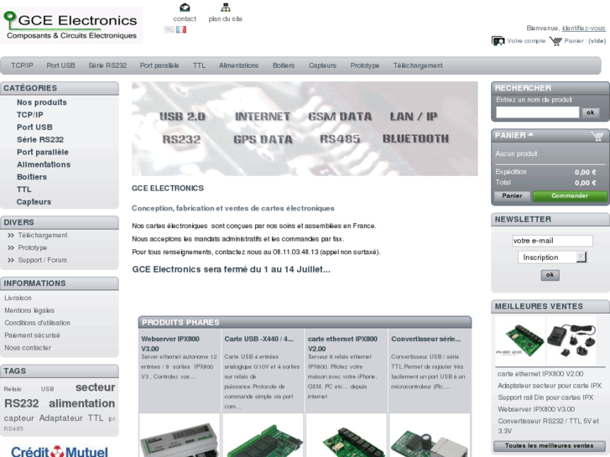Open Convertisseur RS232 / TTL 5V bestseller
This screenshot has width=610, height=457.
coord(548,426)
